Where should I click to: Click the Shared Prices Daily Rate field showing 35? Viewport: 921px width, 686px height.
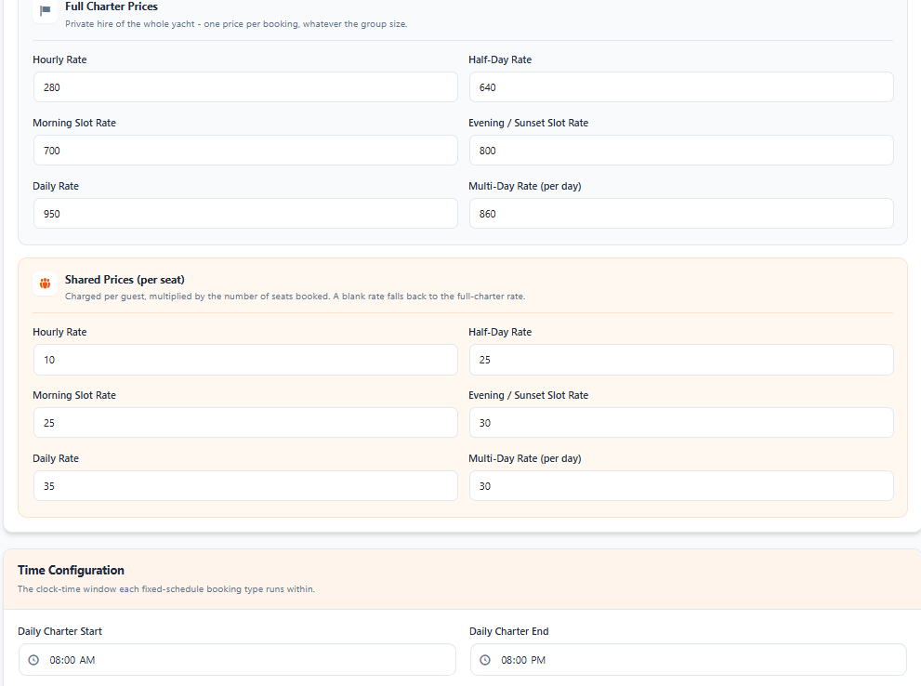coord(245,486)
